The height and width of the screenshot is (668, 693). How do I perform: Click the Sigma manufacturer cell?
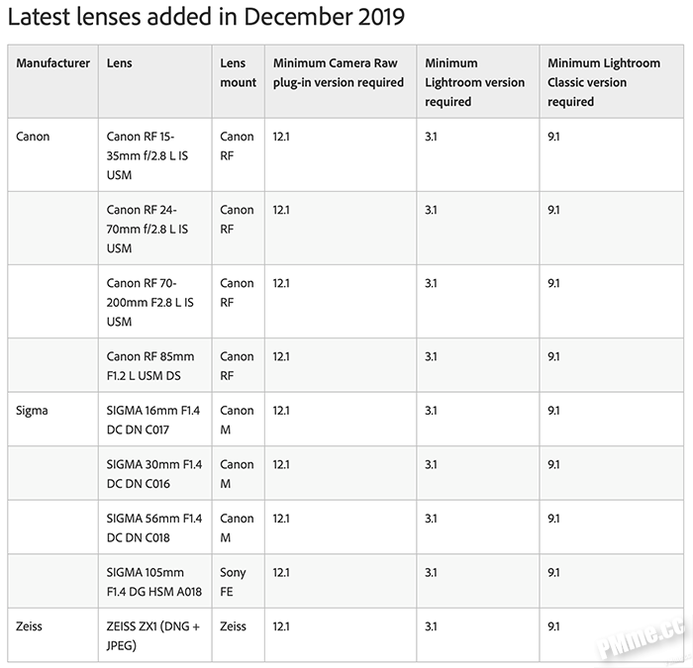click(32, 411)
